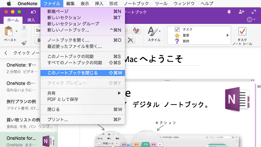
Task: Click the format painter brush icon
Action: [x=24, y=43]
